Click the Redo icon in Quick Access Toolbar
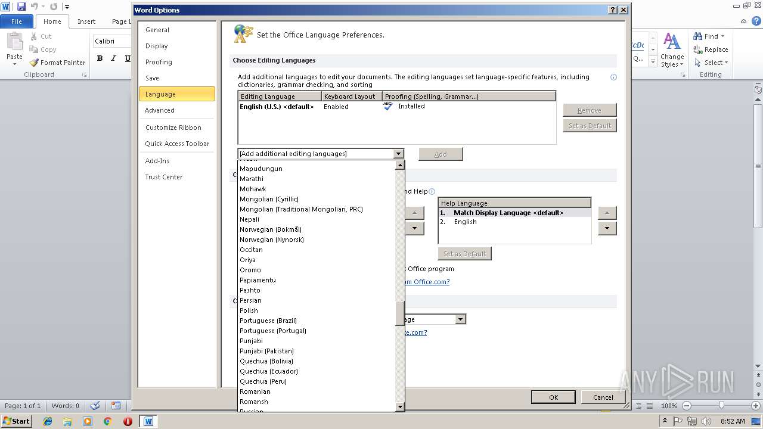The height and width of the screenshot is (429, 763). [x=54, y=7]
